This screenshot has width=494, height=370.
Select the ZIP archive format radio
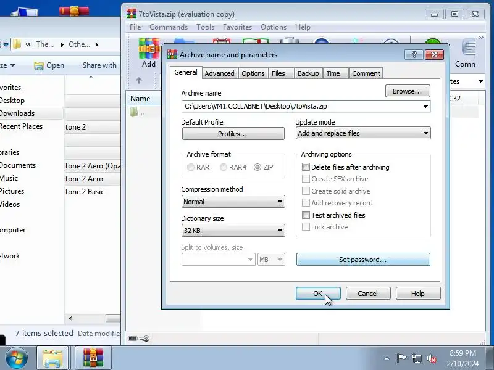(257, 167)
